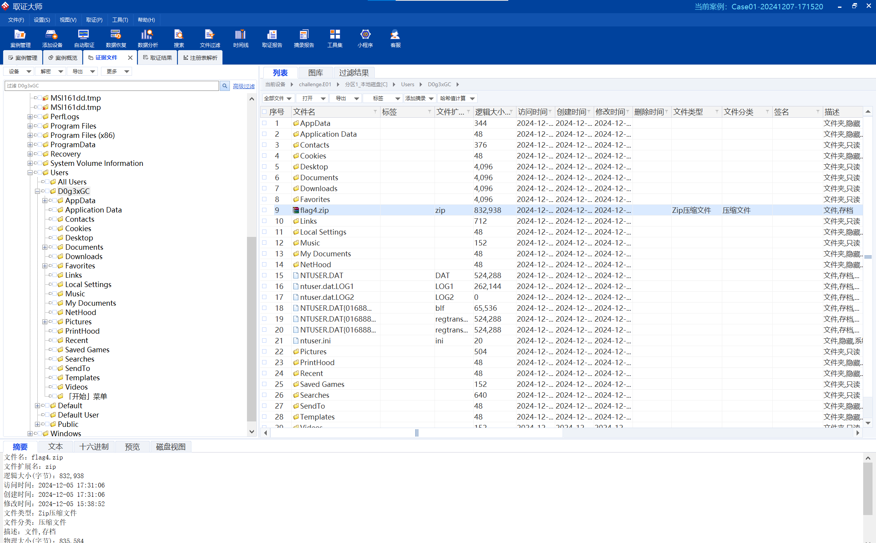Click the ntuser.ini file icon
This screenshot has width=876, height=543.
click(296, 341)
